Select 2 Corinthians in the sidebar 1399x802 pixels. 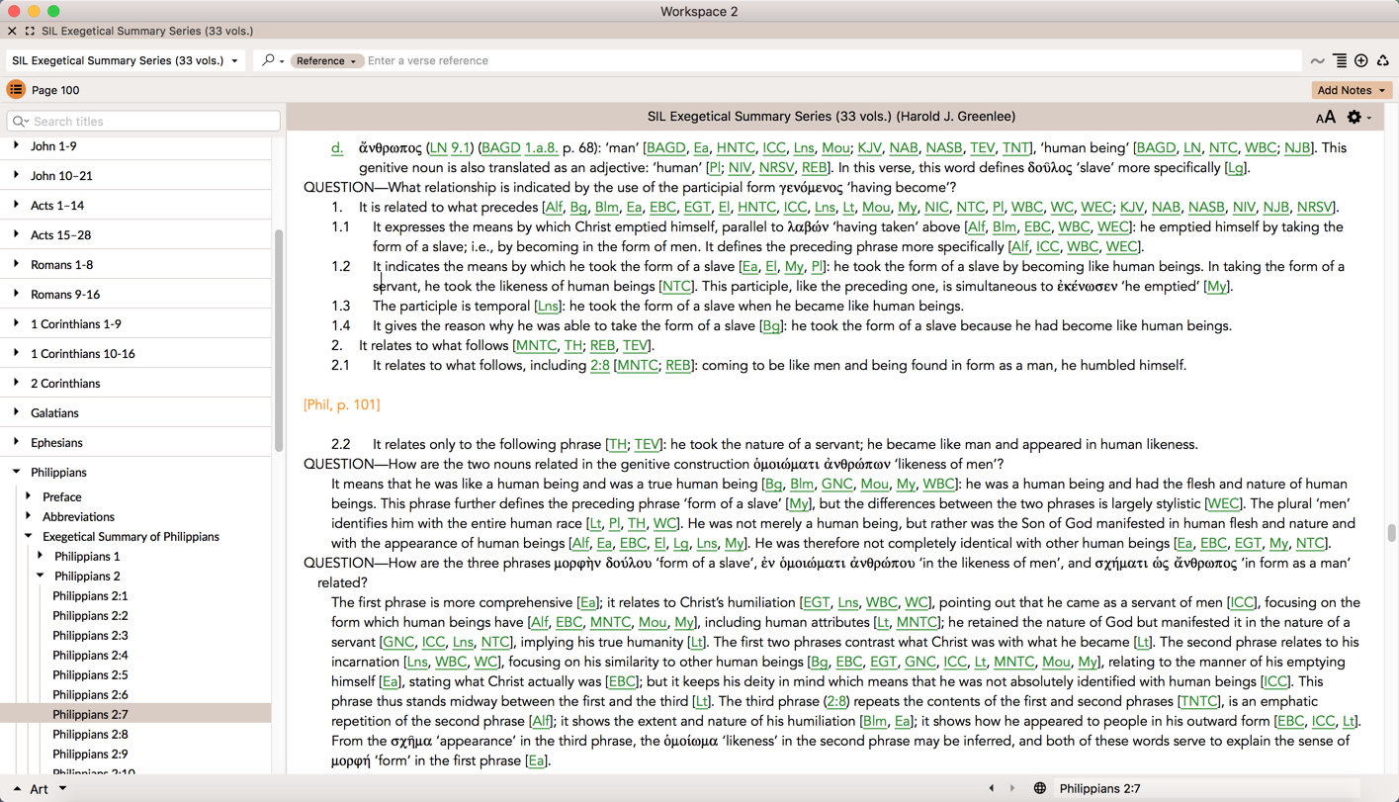point(65,384)
